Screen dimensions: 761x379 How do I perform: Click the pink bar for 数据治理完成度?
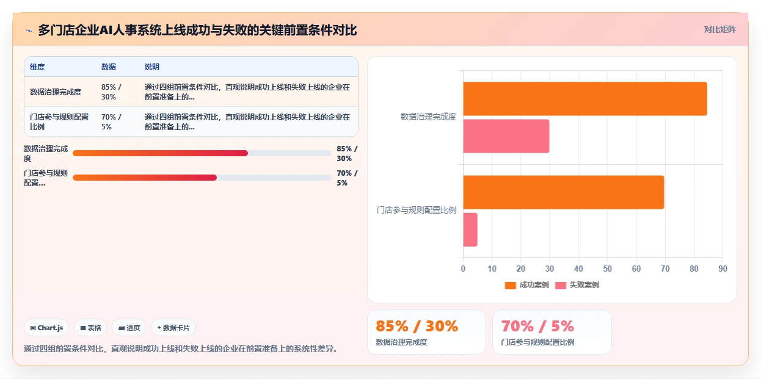tap(506, 136)
